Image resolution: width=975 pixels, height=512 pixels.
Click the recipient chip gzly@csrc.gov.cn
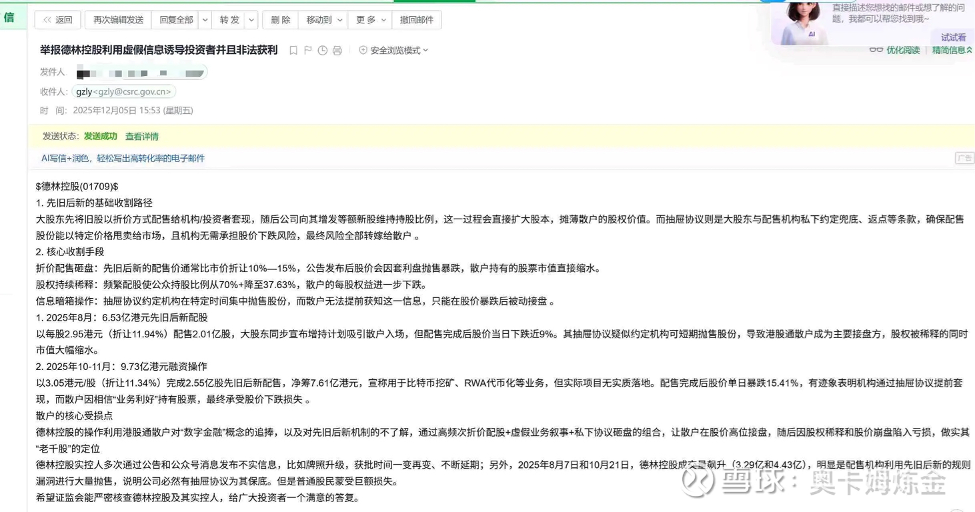123,91
